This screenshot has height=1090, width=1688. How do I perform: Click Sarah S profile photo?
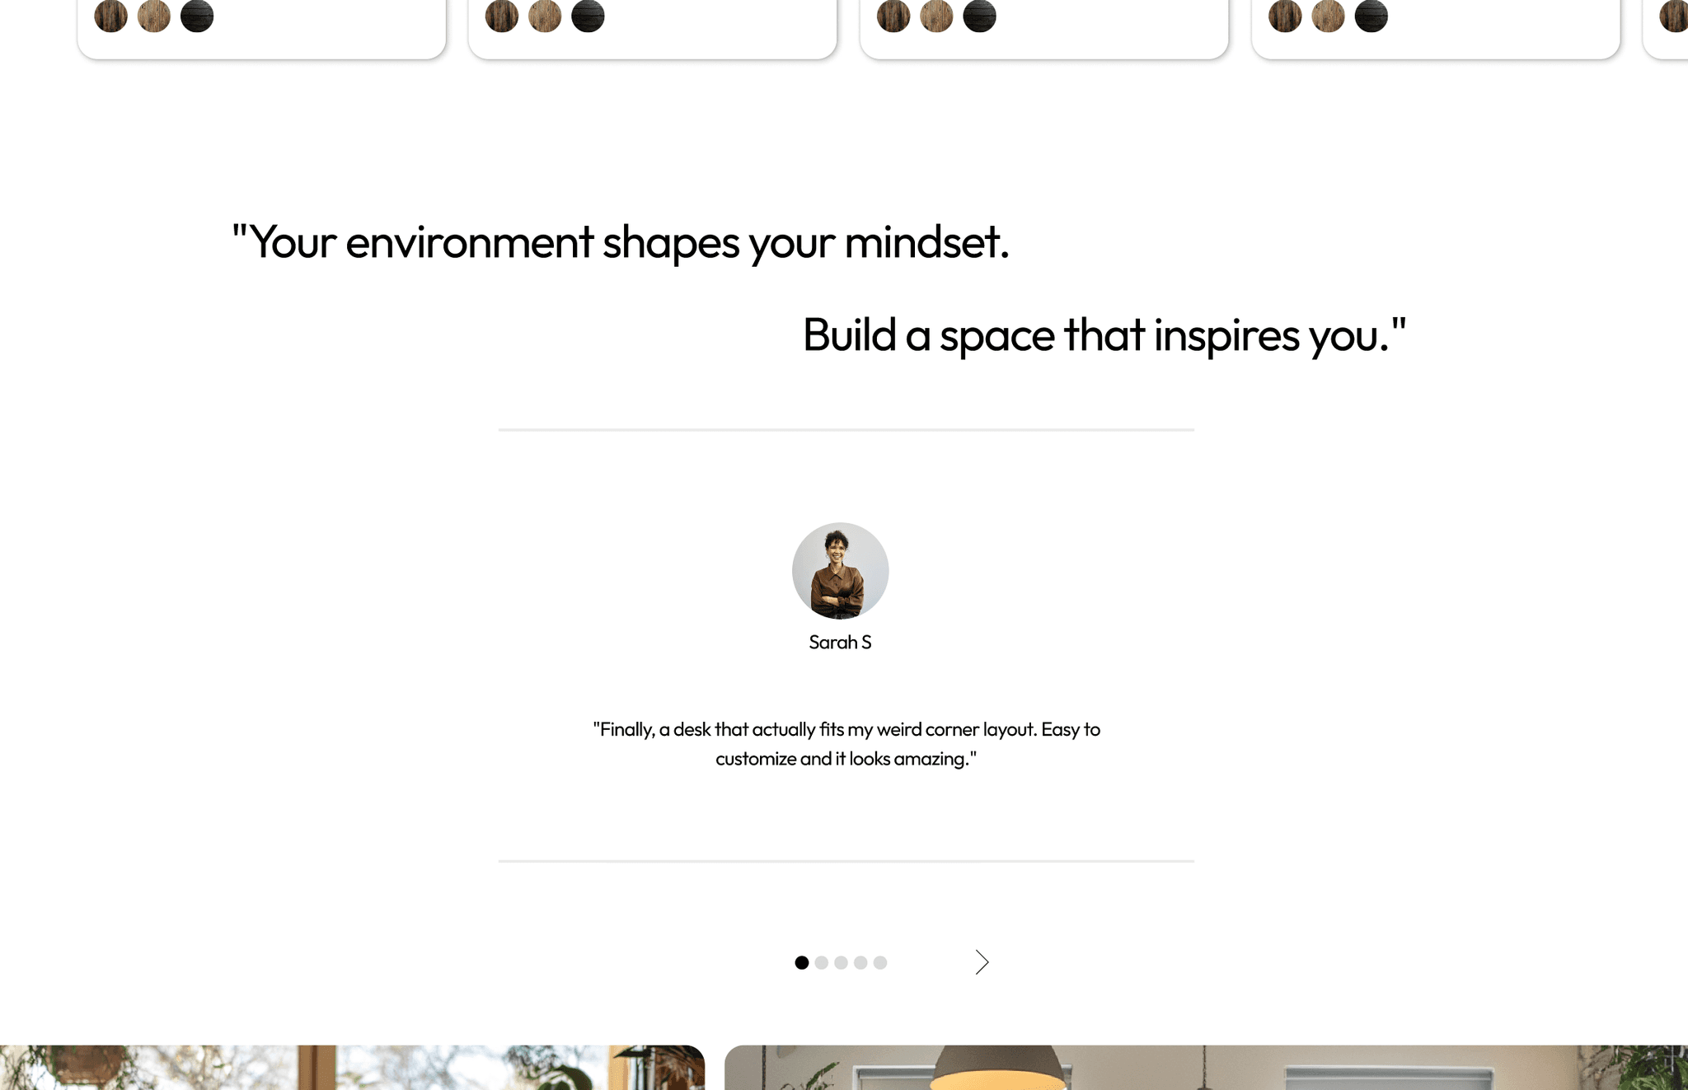[840, 570]
